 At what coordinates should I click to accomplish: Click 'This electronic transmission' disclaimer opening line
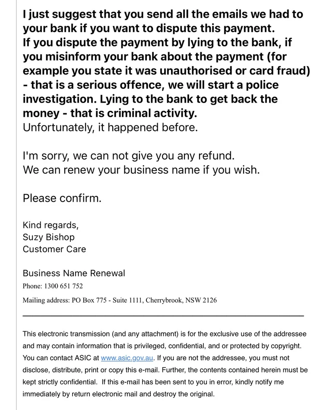164,334
